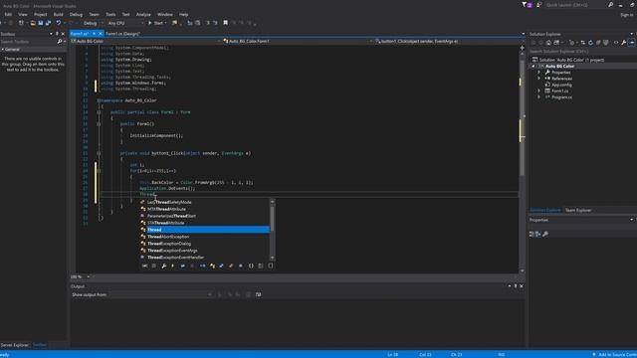Click the Search Solution Explorer field

(581, 51)
